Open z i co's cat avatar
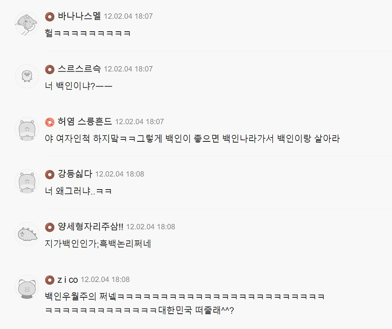The height and width of the screenshot is (329, 392). tap(27, 287)
